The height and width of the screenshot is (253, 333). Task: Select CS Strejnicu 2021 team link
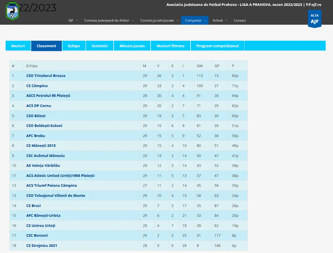[x=41, y=246]
